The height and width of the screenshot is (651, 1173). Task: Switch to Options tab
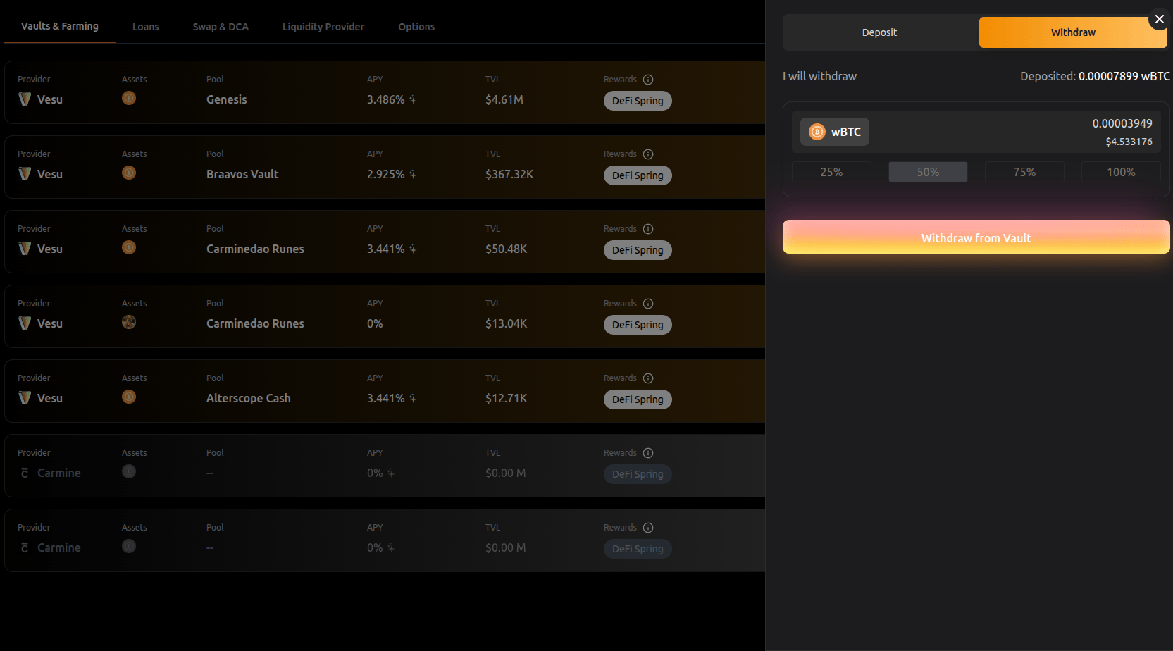[x=416, y=27]
